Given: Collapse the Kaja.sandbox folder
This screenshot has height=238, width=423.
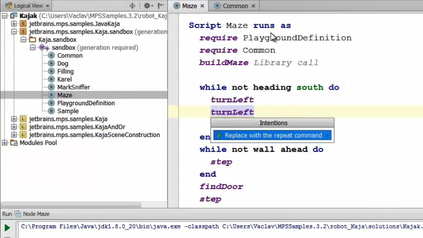Looking at the screenshot, I should (x=23, y=40).
